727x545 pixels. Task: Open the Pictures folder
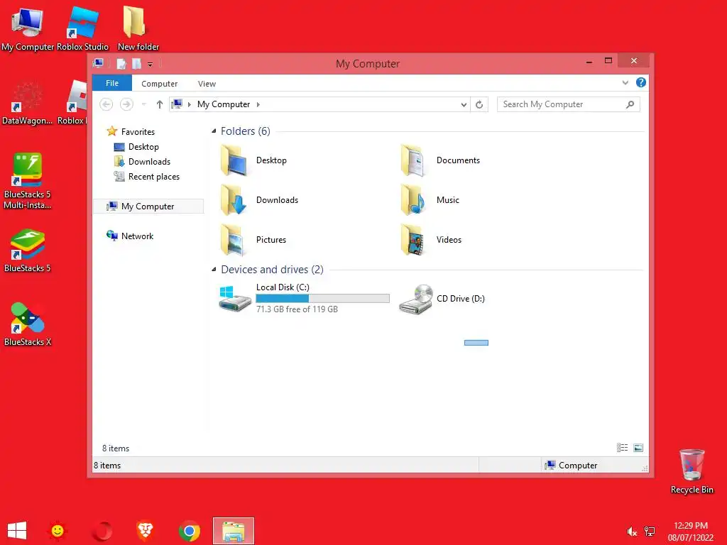pyautogui.click(x=253, y=240)
